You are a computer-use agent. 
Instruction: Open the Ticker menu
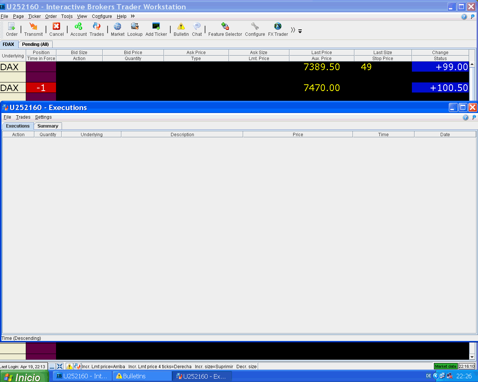pos(34,16)
